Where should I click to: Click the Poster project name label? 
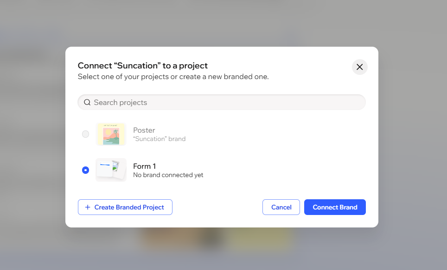144,130
